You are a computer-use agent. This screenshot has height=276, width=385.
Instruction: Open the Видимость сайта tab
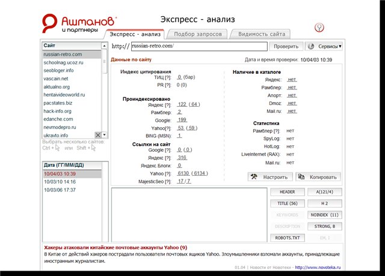coord(262,34)
